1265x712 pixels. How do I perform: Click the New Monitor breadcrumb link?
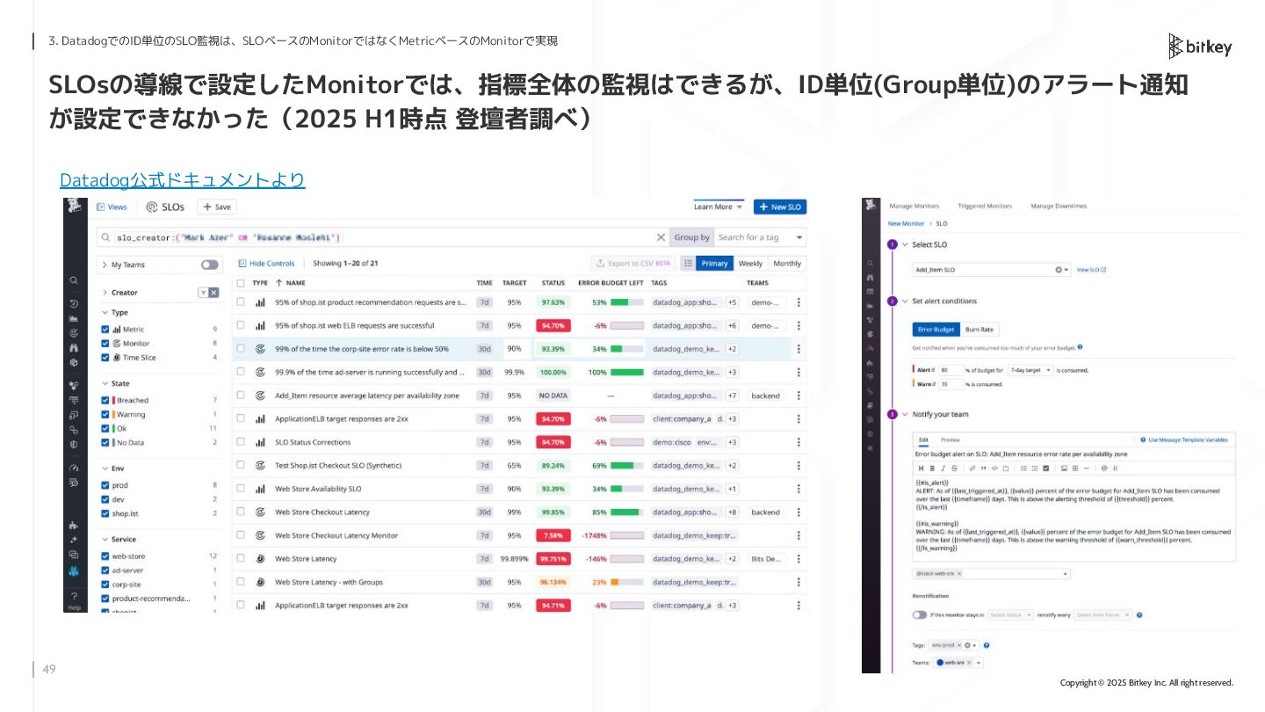pos(906,224)
